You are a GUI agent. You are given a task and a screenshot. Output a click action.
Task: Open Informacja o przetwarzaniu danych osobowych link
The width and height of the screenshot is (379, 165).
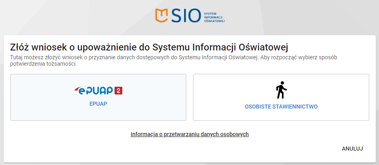point(189,134)
